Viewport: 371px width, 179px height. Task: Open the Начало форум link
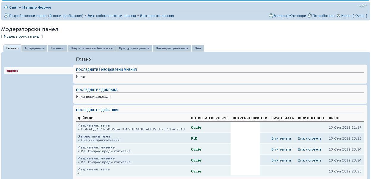coord(36,7)
